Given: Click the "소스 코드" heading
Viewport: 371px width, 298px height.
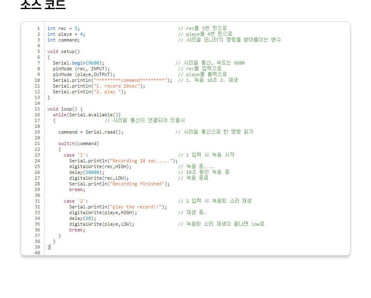Looking at the screenshot, I should 43,5.
